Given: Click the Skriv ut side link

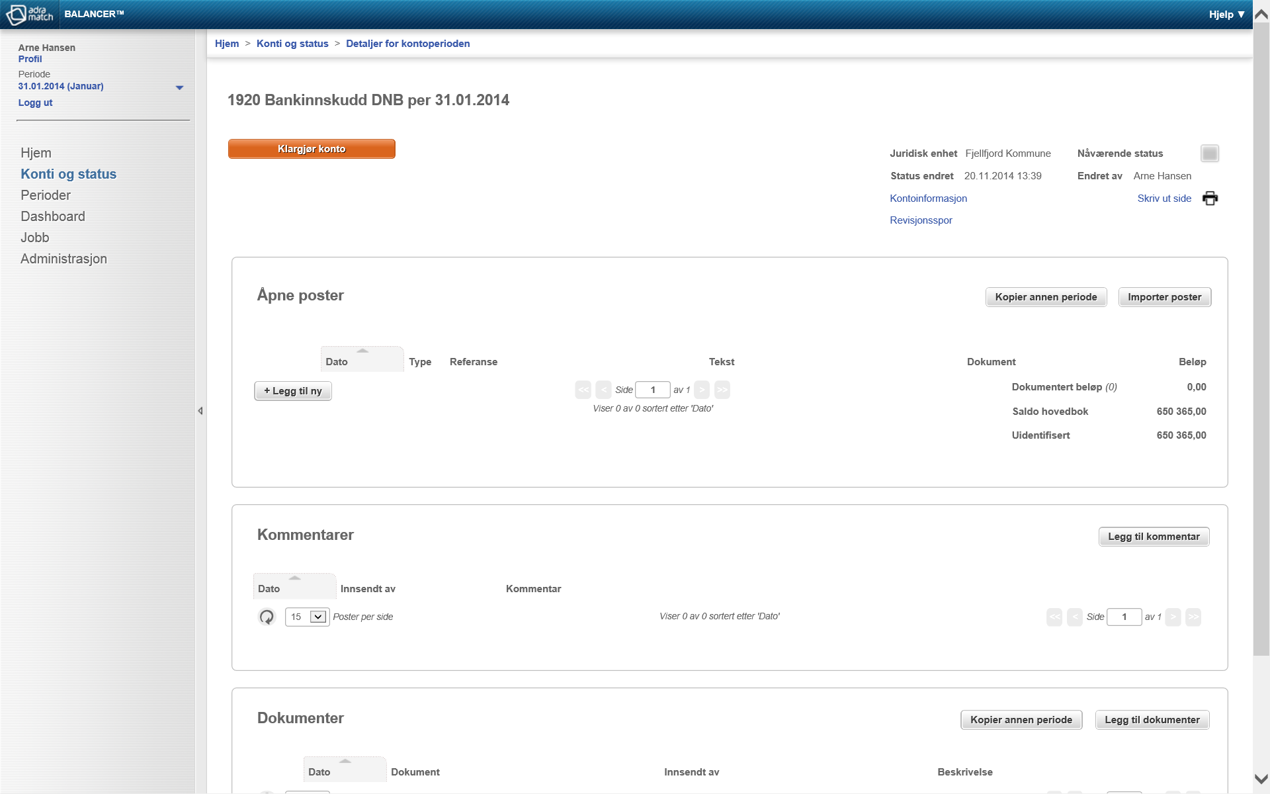Looking at the screenshot, I should coord(1164,198).
